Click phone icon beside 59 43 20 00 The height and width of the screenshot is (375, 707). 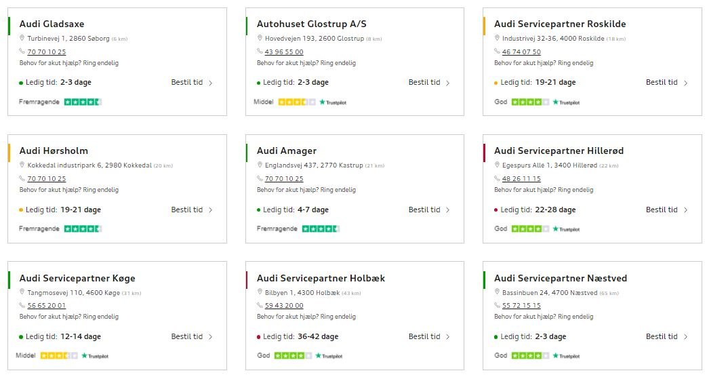tap(260, 305)
